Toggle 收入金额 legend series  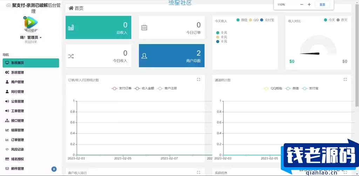point(144,88)
